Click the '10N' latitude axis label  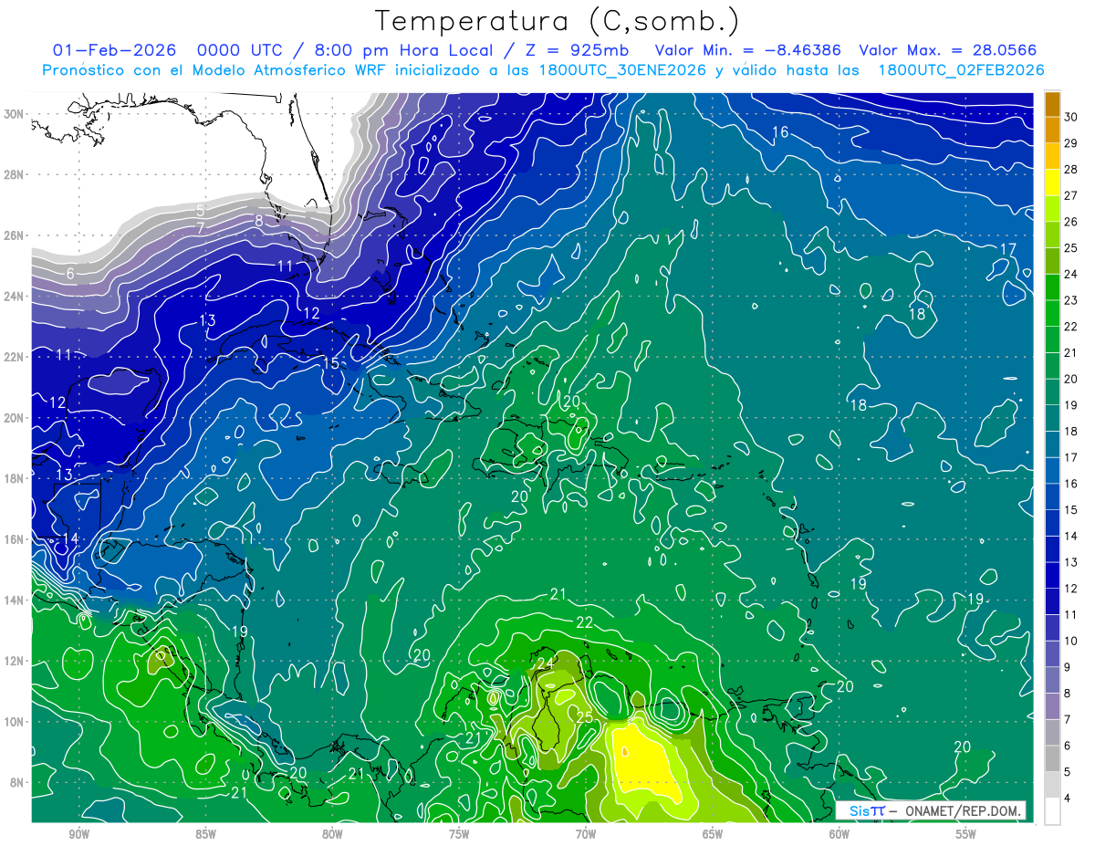(x=14, y=722)
